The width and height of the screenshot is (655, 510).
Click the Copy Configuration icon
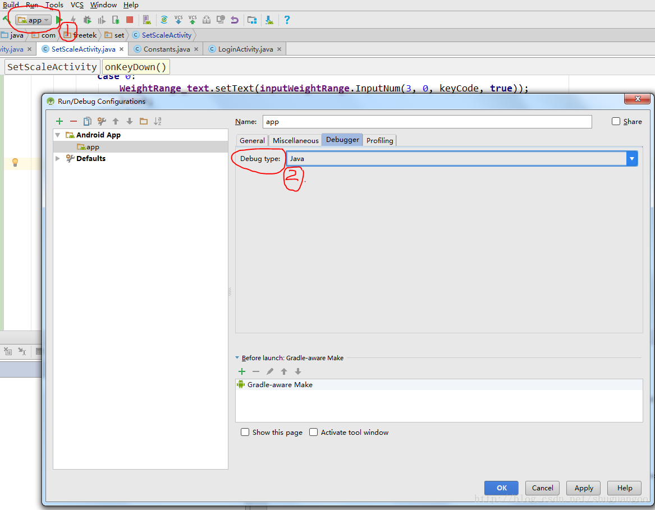[88, 121]
